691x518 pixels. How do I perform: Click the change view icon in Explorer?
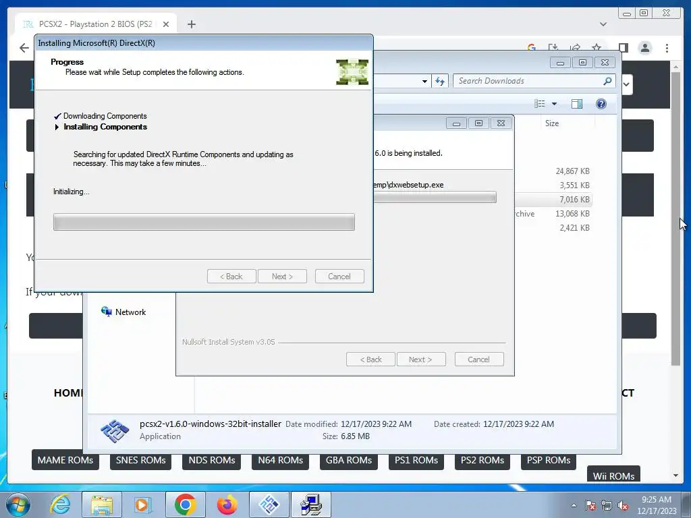click(x=540, y=104)
